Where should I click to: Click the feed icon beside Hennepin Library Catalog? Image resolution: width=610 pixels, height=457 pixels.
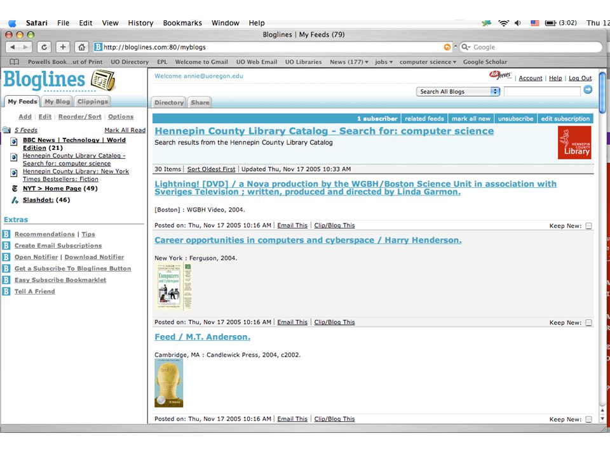click(14, 157)
